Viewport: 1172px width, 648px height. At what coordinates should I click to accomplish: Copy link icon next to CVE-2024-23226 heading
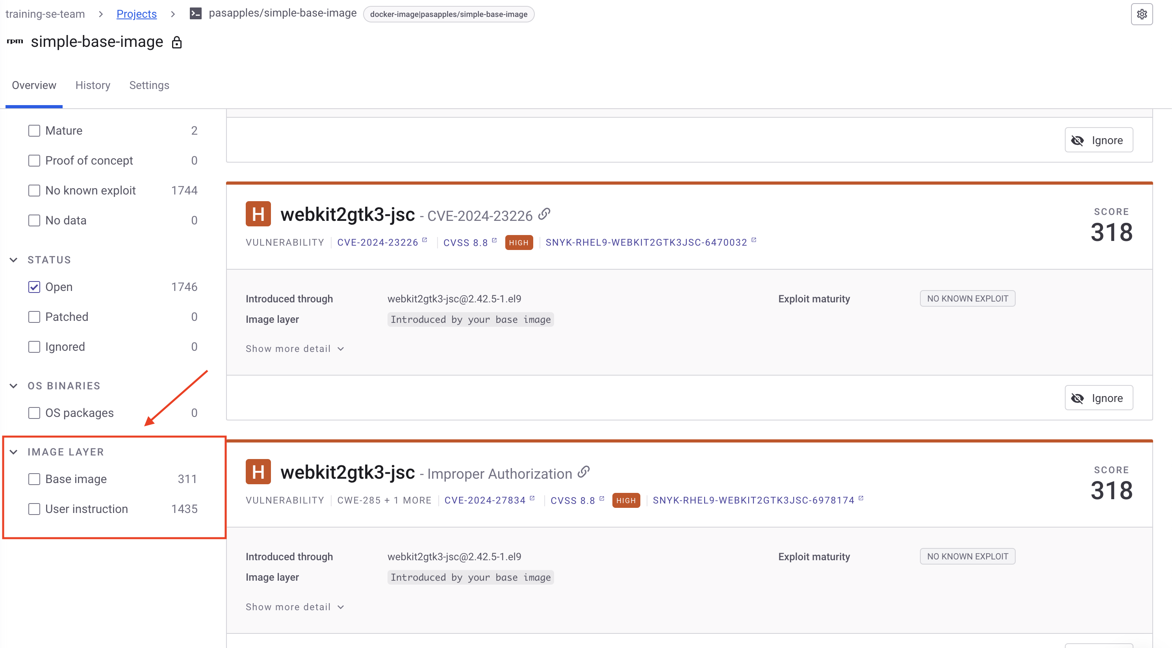click(x=544, y=214)
